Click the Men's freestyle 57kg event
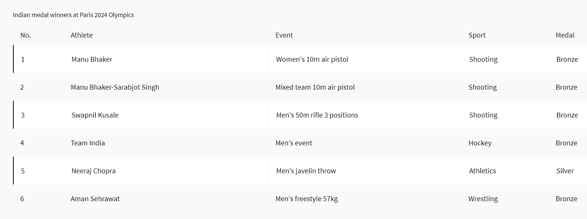Image resolution: width=587 pixels, height=219 pixels. click(x=307, y=199)
